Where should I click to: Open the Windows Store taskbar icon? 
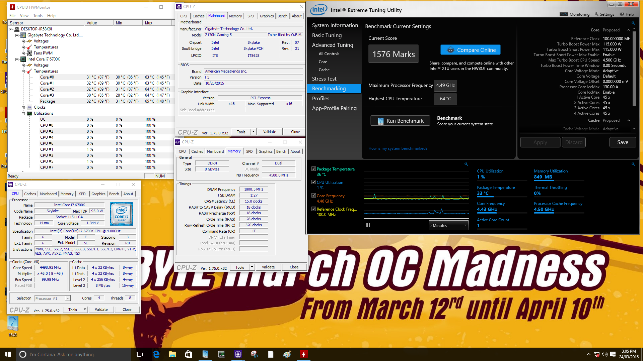[x=189, y=354]
